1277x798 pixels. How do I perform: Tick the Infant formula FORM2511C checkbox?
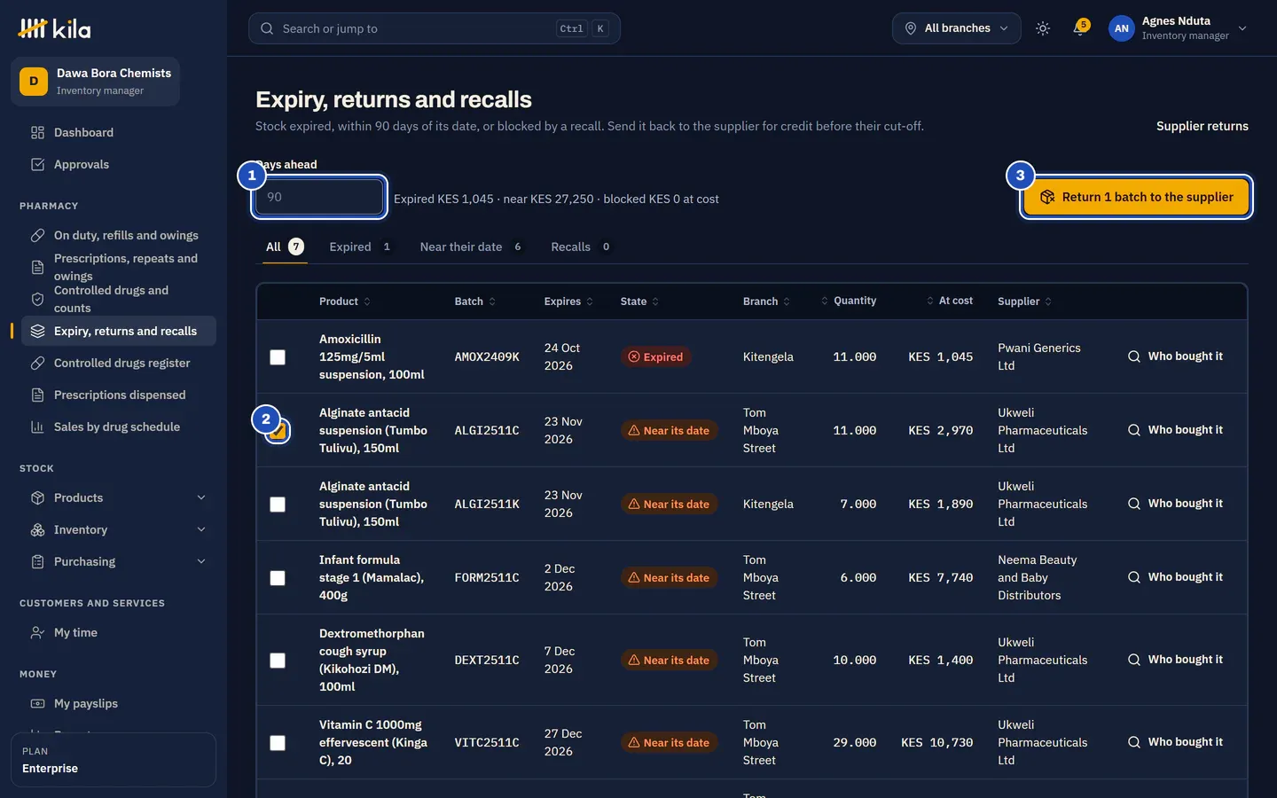coord(278,577)
